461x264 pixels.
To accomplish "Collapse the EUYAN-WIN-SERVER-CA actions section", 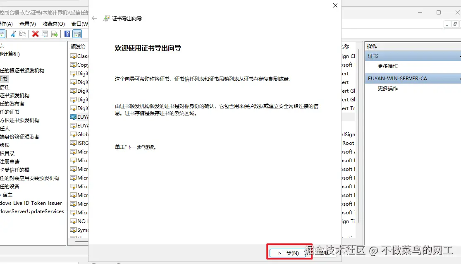I will [459, 79].
